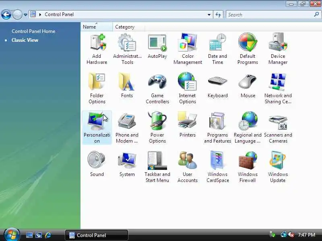Click the Back navigation arrow

click(x=6, y=14)
